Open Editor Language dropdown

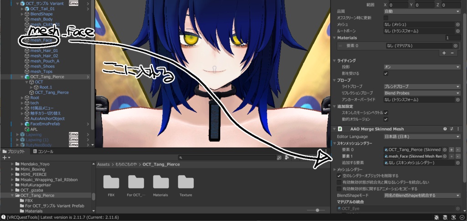422,137
